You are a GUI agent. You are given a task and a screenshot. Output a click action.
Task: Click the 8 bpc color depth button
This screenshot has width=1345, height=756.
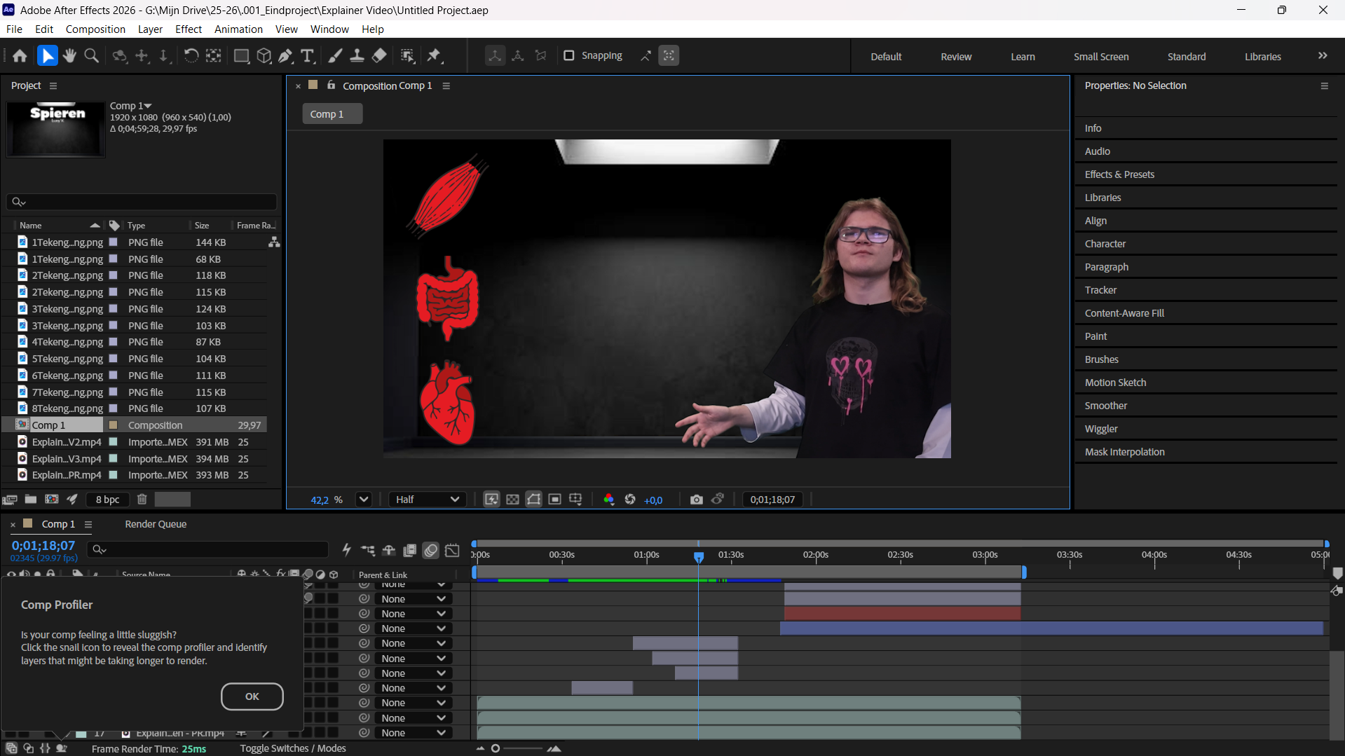click(x=108, y=500)
